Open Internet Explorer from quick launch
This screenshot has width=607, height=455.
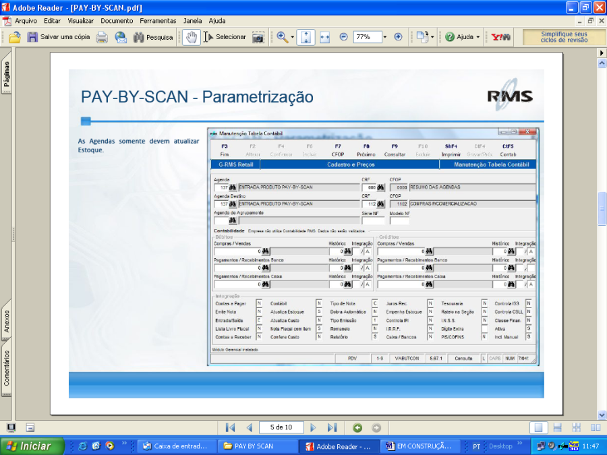pos(82,446)
